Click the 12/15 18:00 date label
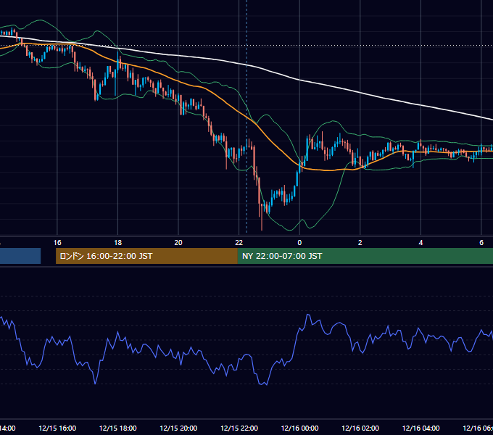The image size is (493, 435). pos(118,428)
